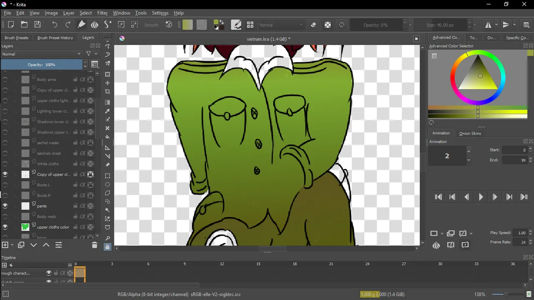Select the Transform tool in the toolbox

pyautogui.click(x=108, y=74)
